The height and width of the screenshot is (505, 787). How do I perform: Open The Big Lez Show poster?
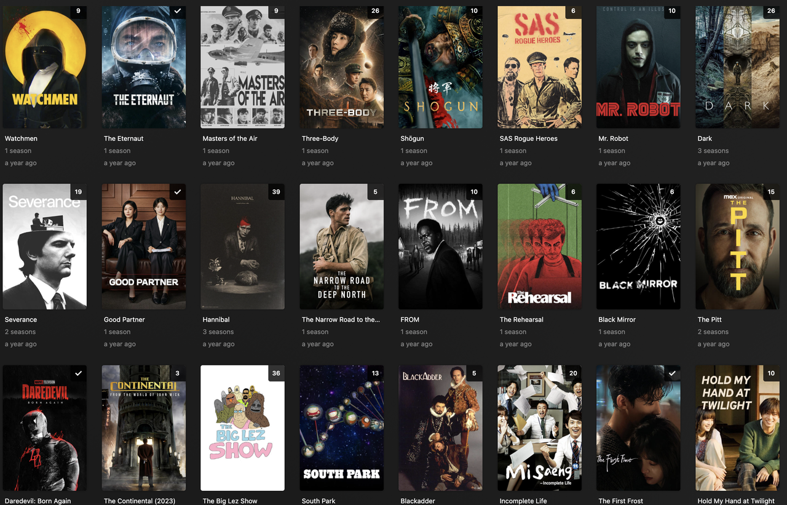243,428
